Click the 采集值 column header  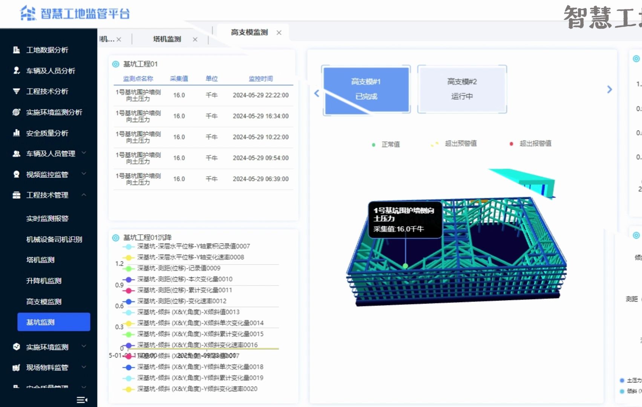[179, 79]
